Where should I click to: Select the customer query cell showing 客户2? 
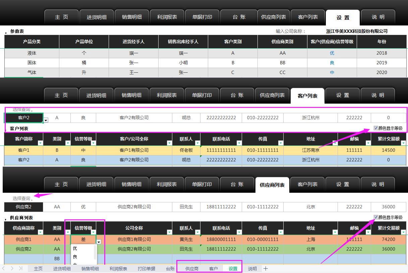(x=23, y=118)
